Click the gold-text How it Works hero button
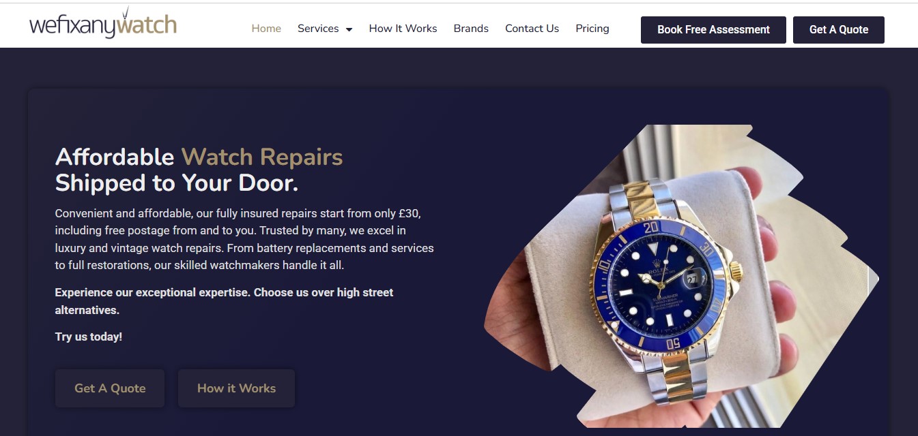 pos(236,388)
